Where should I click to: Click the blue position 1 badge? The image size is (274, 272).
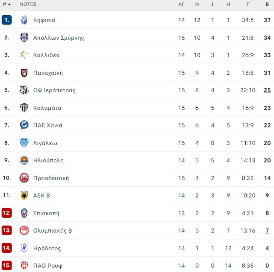pyautogui.click(x=7, y=20)
